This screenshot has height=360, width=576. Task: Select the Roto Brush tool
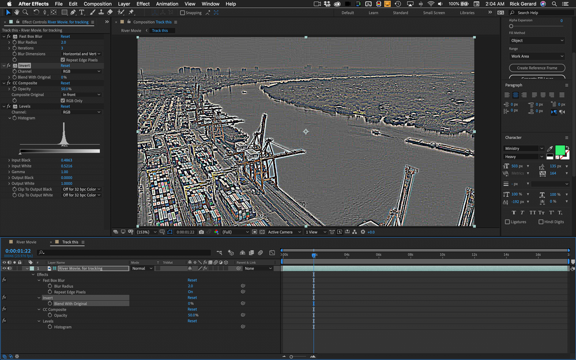point(121,13)
